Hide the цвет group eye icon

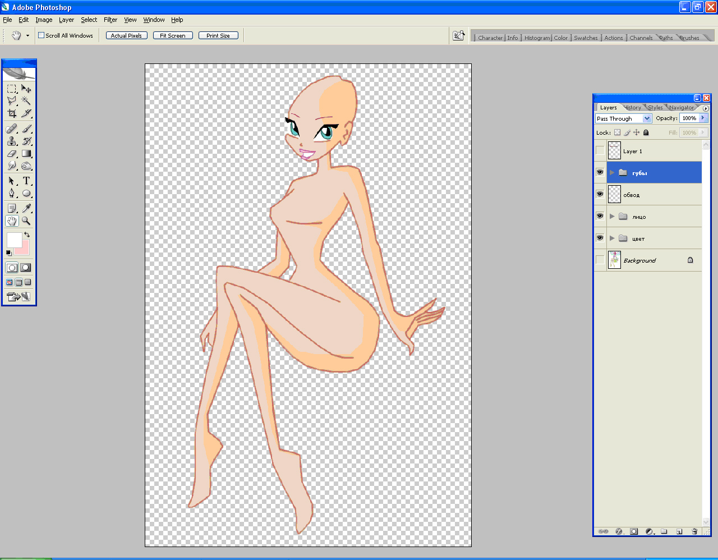(x=600, y=238)
